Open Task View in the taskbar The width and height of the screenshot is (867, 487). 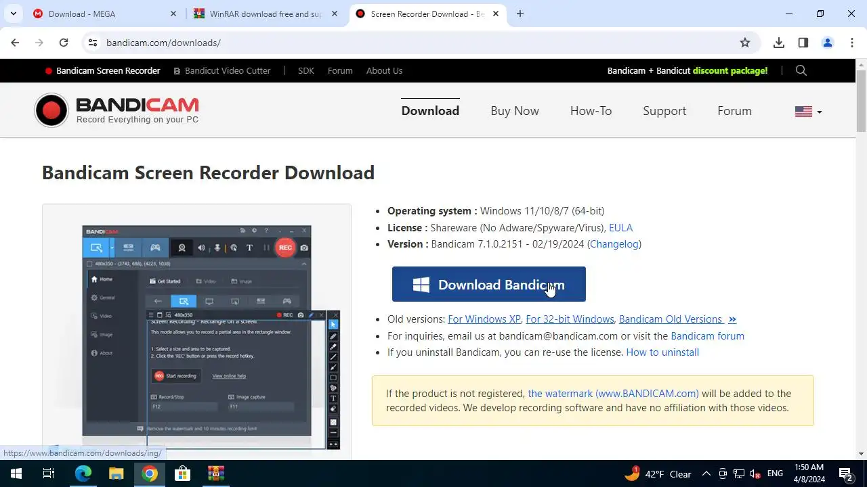[x=49, y=473]
